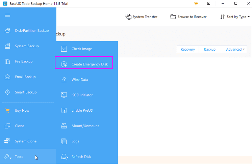Click the Enable PreOS icon

[x=64, y=110]
